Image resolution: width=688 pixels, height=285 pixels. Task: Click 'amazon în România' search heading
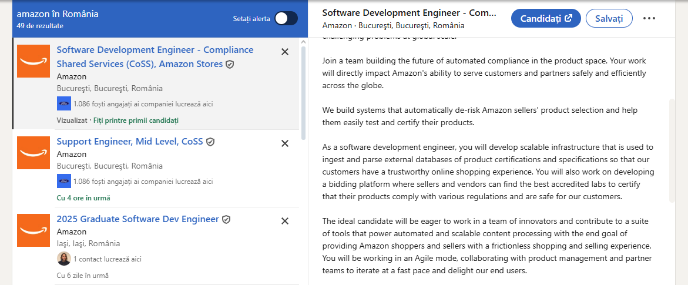[x=58, y=14]
